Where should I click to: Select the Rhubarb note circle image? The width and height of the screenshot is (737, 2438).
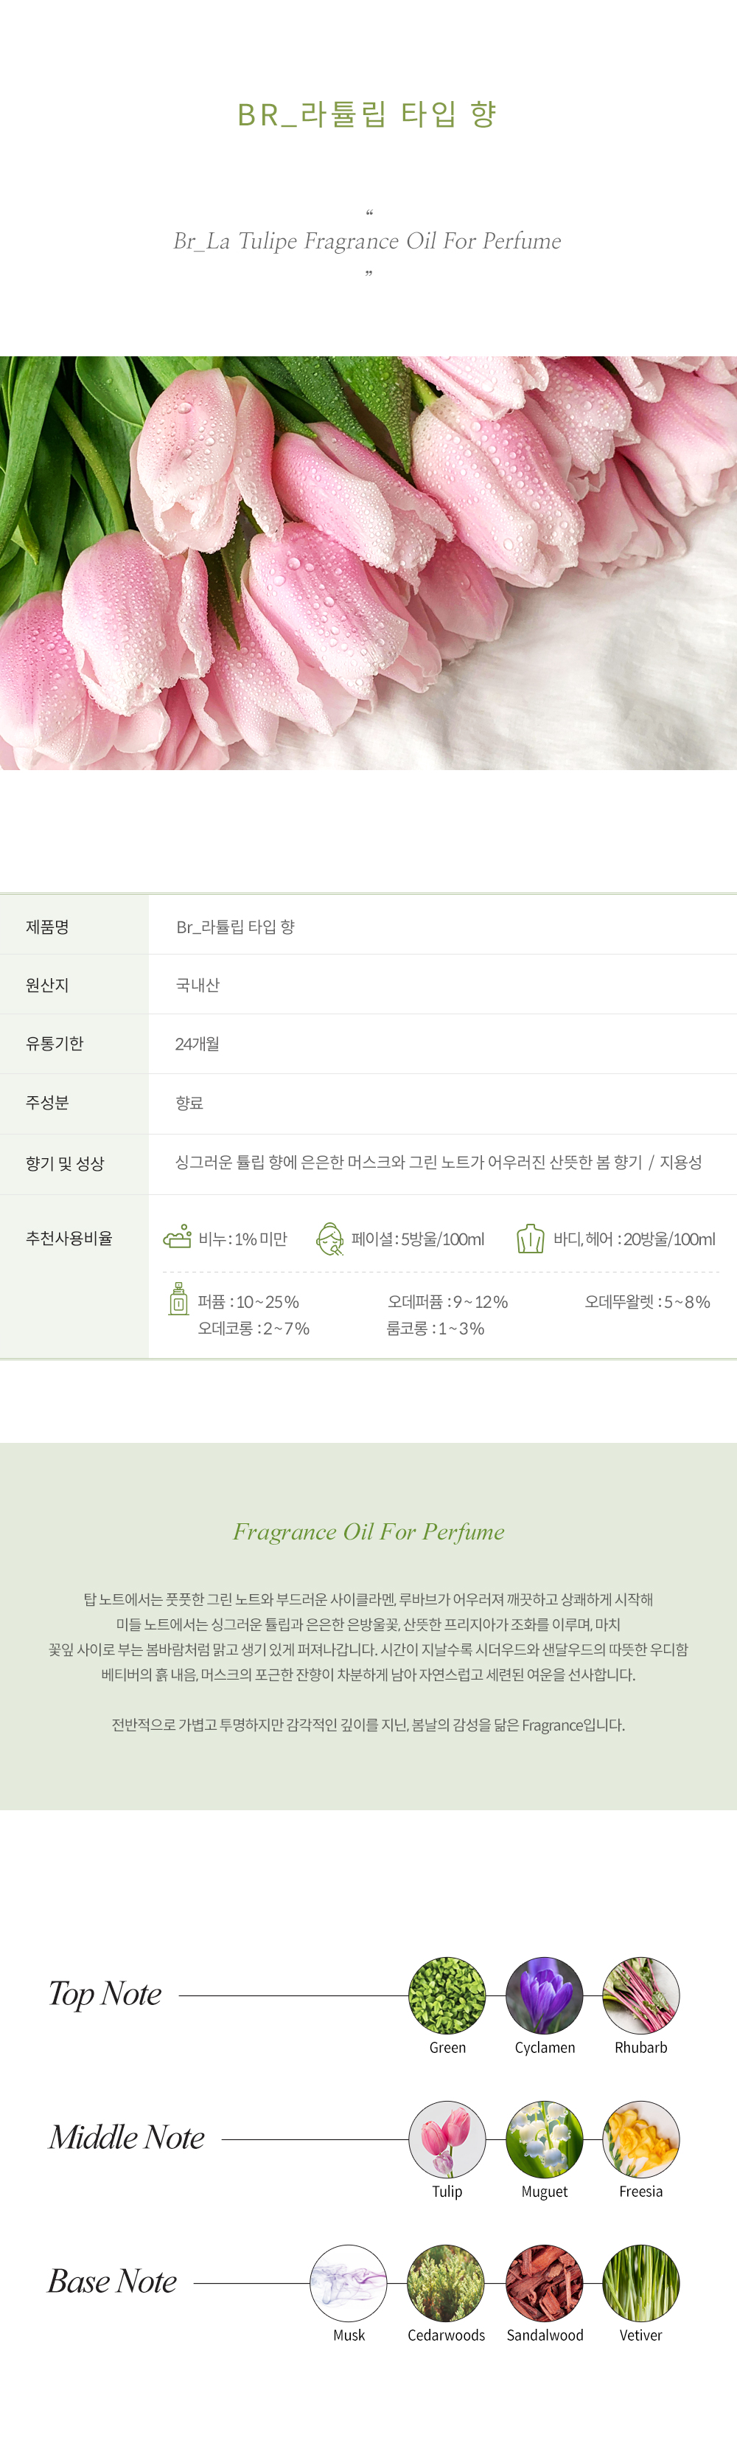pyautogui.click(x=641, y=1995)
